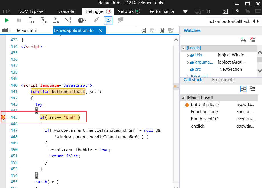Click line number 450 gutter

14,150
